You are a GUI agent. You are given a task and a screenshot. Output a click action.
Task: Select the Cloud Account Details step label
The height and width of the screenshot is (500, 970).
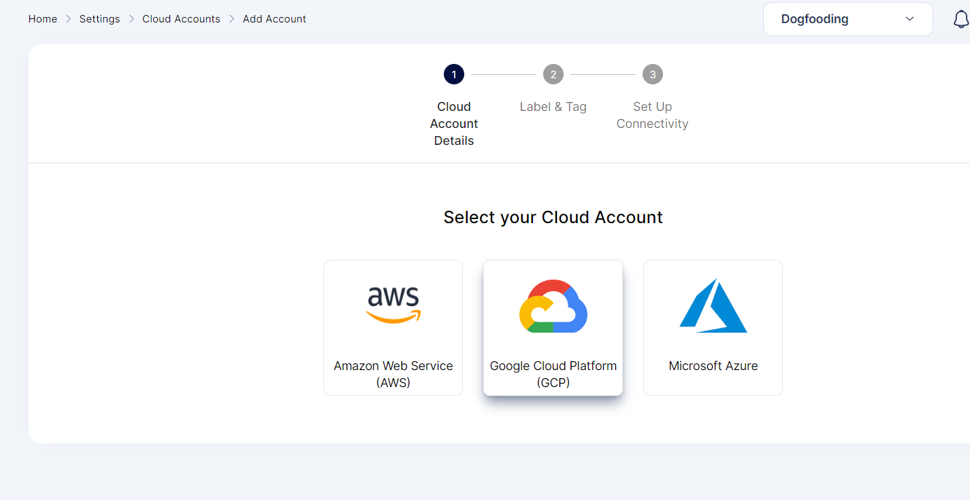(x=454, y=124)
